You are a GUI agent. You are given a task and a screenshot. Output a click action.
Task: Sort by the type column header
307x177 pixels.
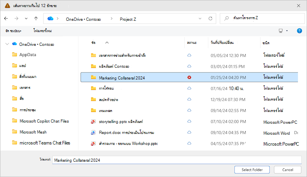[266, 43]
